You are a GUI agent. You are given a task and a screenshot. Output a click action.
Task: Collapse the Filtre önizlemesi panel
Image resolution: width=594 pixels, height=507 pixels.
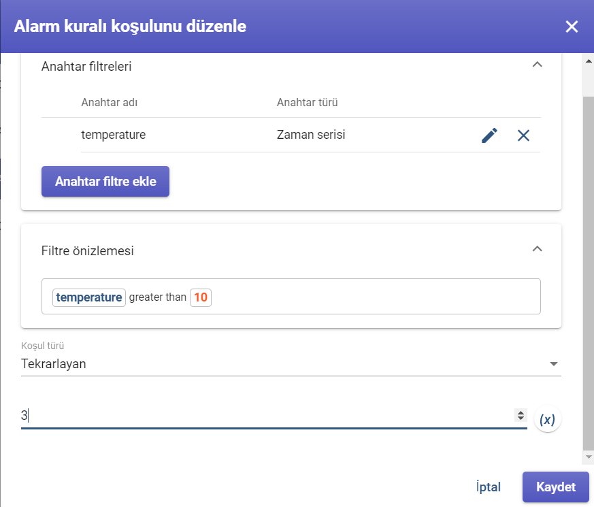coord(537,249)
